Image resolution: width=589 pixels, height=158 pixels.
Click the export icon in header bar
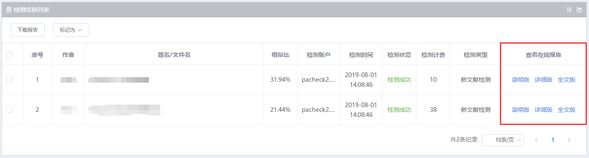click(579, 10)
